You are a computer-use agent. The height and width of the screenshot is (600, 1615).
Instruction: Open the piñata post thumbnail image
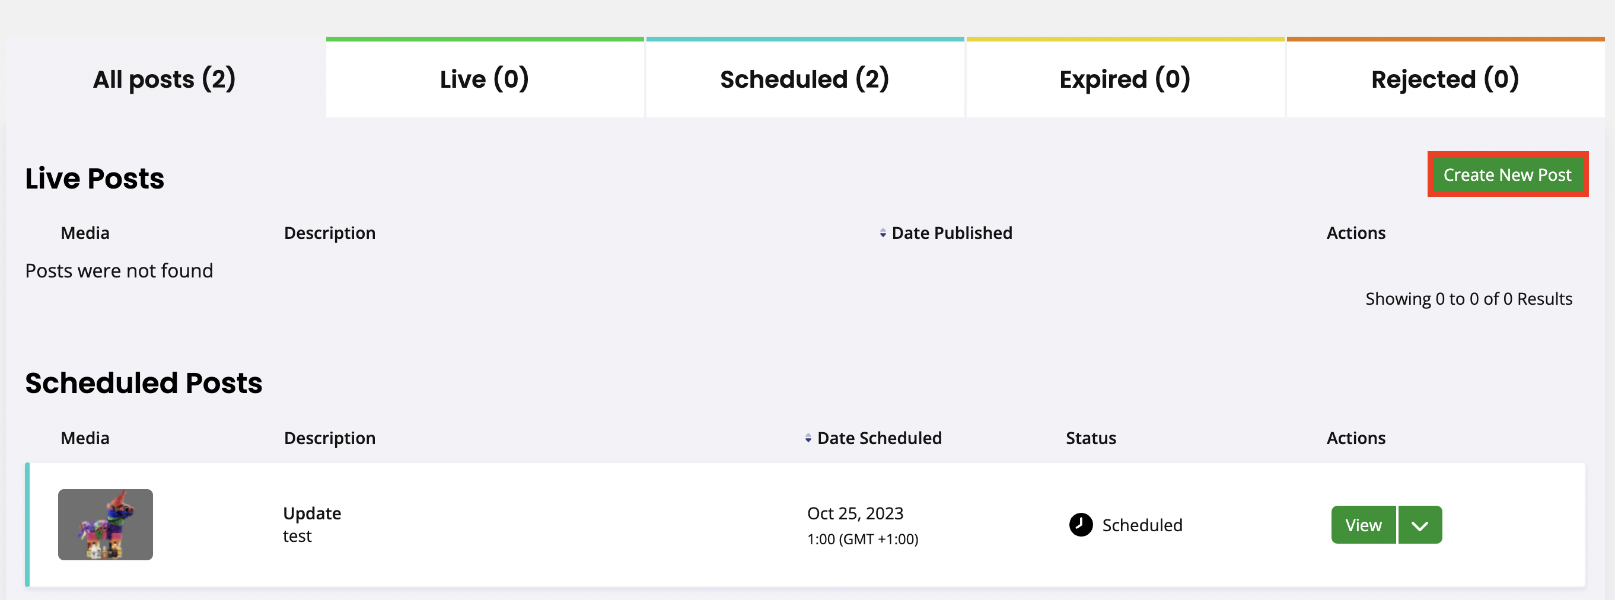[x=106, y=525]
